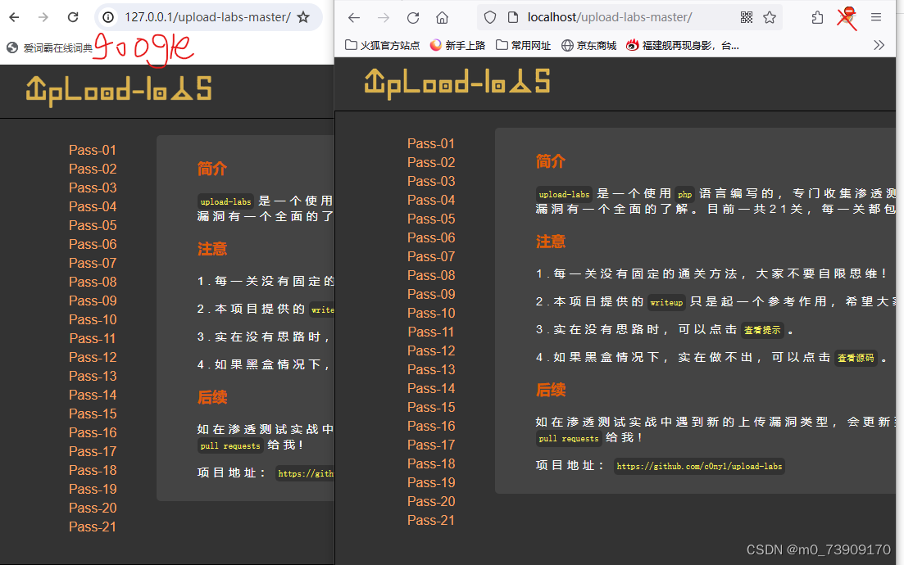The image size is (904, 565).
Task: Go back using Chrome's back arrow
Action: coord(13,16)
